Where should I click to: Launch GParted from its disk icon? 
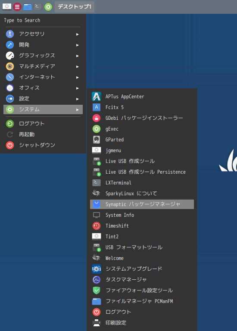[97, 140]
